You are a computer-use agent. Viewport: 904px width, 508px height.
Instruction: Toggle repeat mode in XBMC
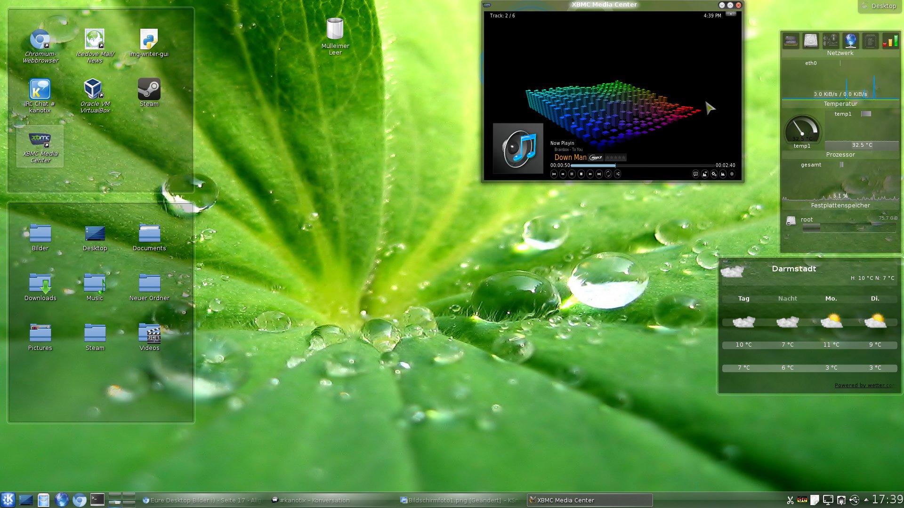(608, 174)
